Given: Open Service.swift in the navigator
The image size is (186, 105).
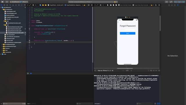Looking at the screenshot, I should coord(10,41).
